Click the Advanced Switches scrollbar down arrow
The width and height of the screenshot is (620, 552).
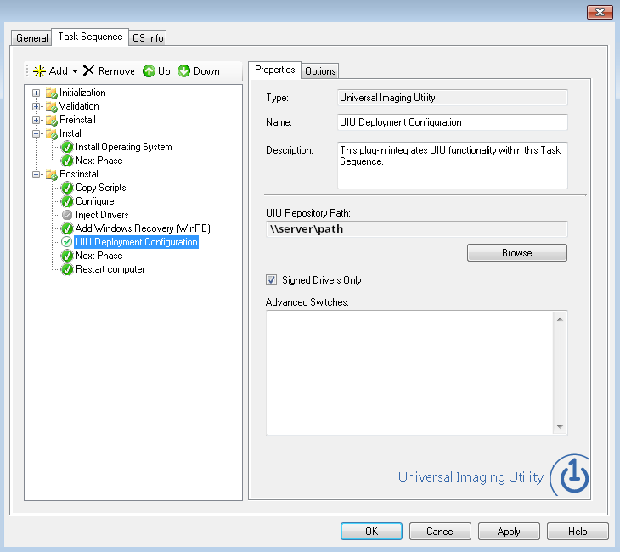coord(560,426)
